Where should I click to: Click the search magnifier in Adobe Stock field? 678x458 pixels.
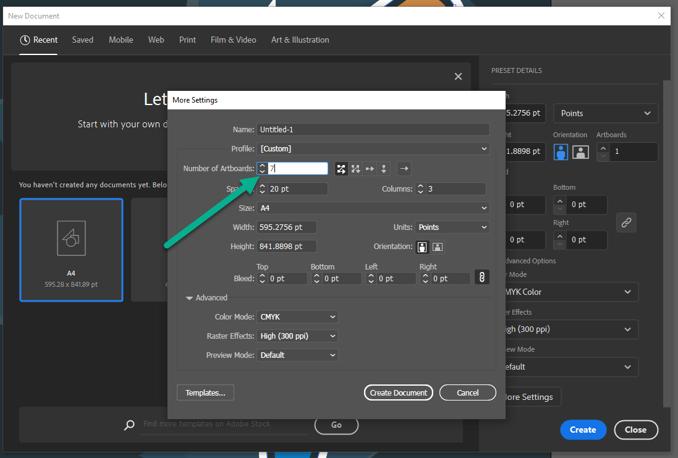point(129,425)
